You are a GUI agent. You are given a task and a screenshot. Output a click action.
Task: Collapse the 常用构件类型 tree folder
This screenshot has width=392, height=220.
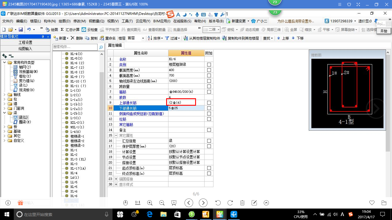point(4,62)
